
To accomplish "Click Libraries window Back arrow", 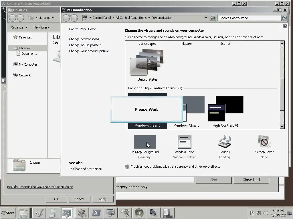I will 12,18.
